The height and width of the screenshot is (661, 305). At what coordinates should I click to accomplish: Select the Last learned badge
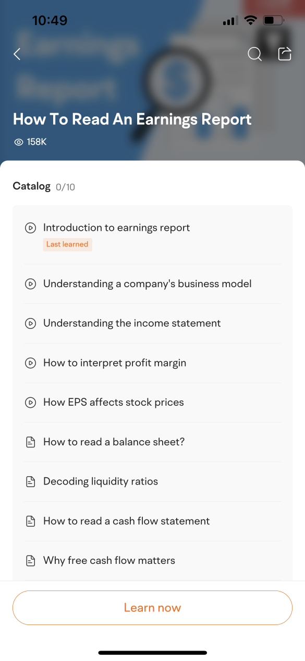tap(68, 244)
